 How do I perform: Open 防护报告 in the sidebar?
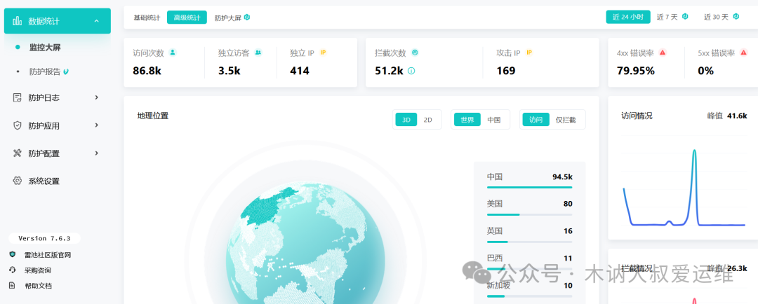click(44, 72)
